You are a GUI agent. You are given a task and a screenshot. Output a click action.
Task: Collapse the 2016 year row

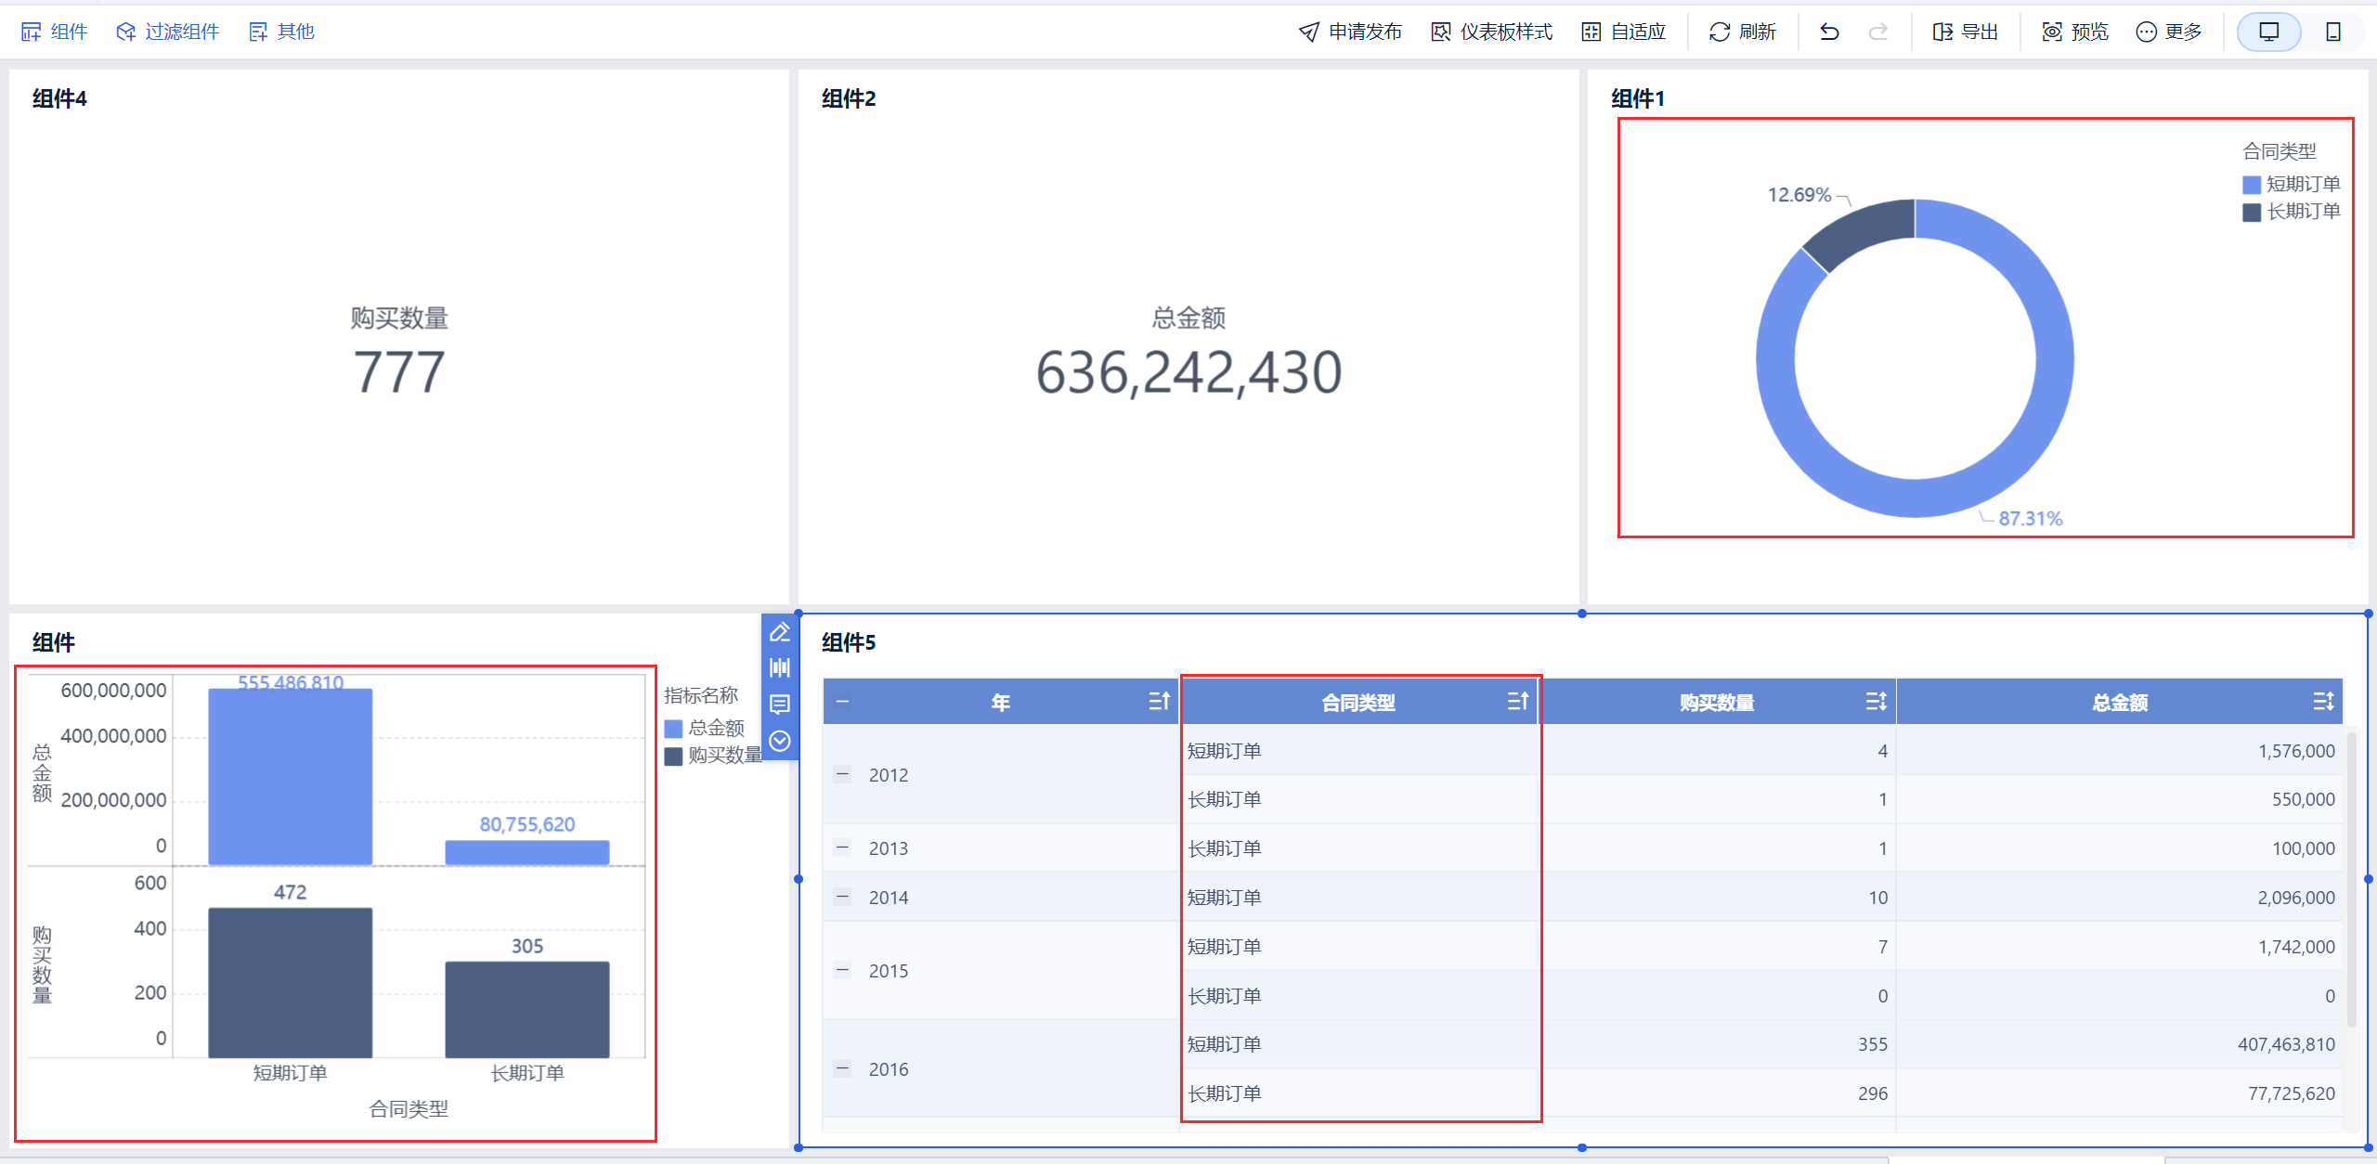pos(842,1068)
